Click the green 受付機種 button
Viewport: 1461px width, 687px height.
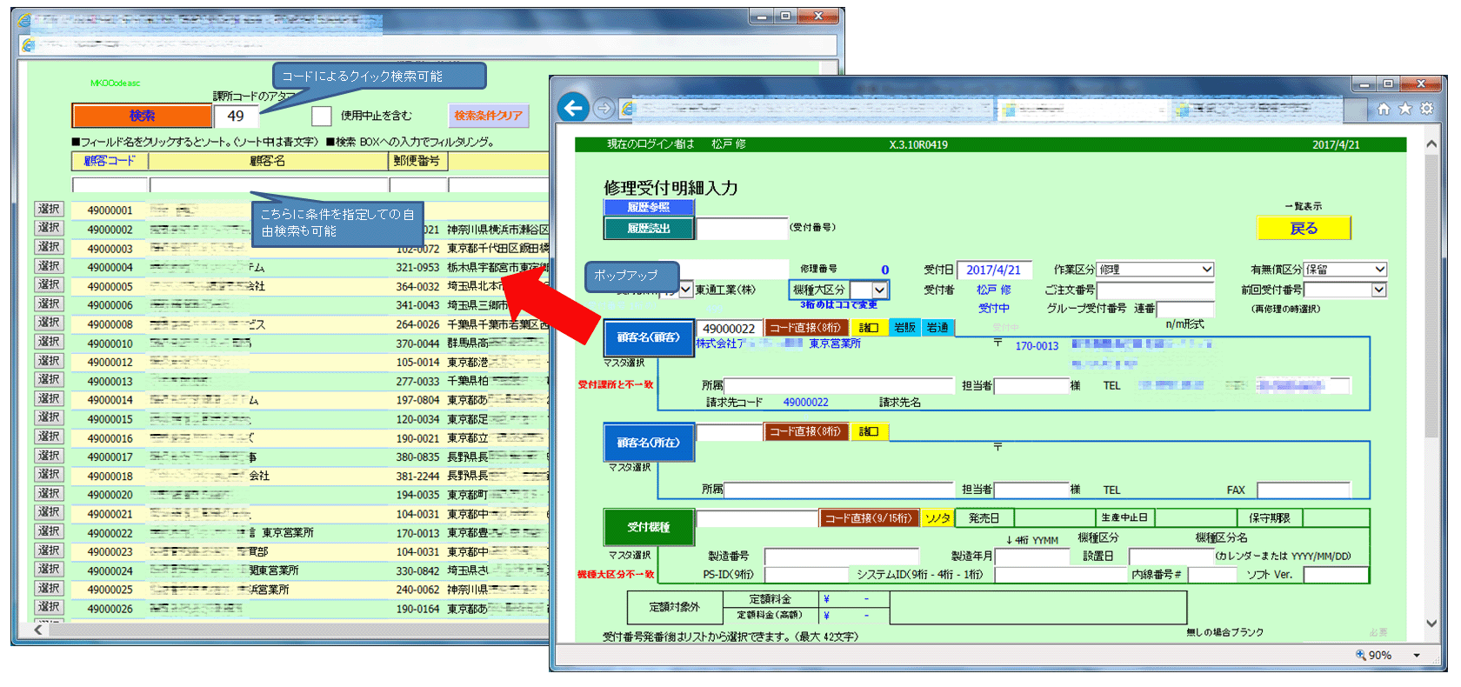coord(649,527)
